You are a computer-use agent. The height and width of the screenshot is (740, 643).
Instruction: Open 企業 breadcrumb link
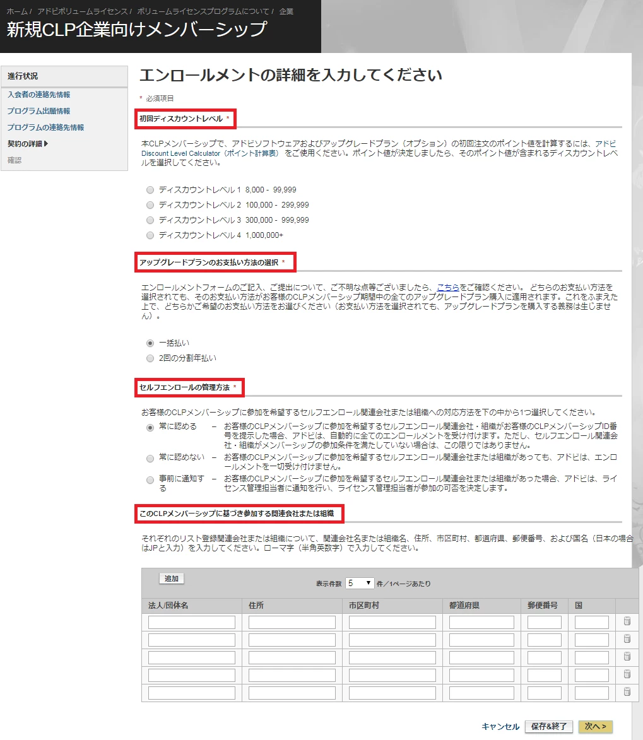click(286, 11)
